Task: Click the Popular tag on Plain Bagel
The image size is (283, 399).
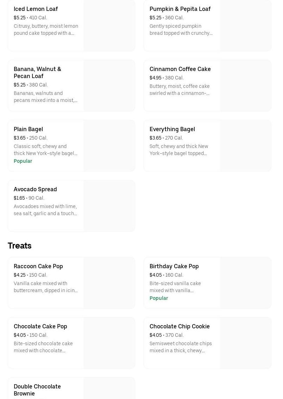Action: [x=23, y=161]
